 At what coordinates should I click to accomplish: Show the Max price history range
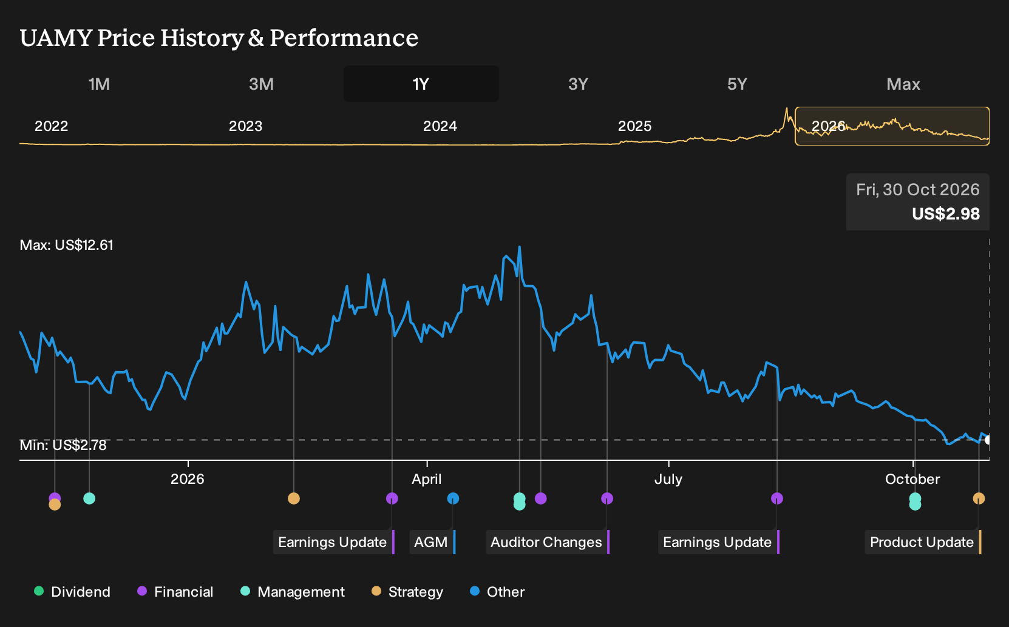pos(903,84)
